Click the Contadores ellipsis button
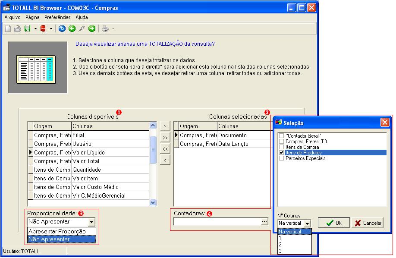This screenshot has height=258, width=396. coord(264,222)
